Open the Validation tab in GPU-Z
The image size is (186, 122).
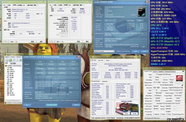[x=161, y=72]
